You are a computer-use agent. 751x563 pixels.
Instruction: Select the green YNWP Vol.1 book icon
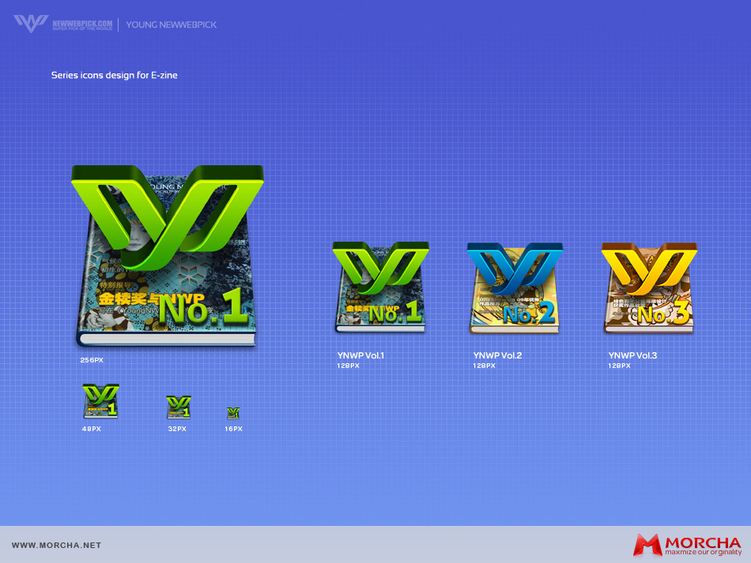pyautogui.click(x=381, y=287)
